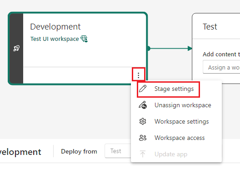Open the Test UI workspace link

point(55,39)
